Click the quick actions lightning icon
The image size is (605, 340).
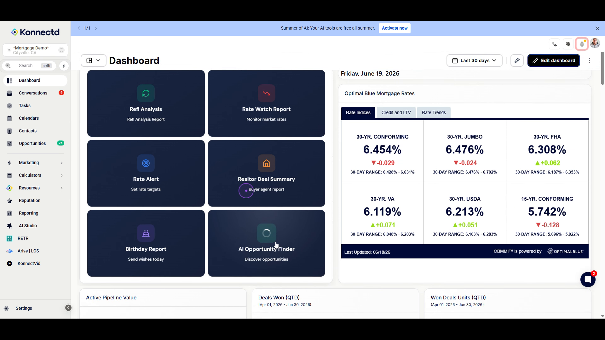click(64, 66)
